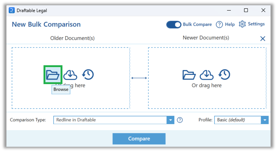Expand the Profile dropdown arrow

(x=265, y=120)
